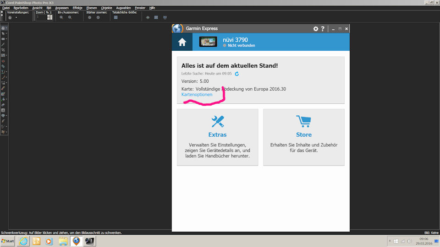Expand the Voreinstellungen presets dropdown

point(16,17)
